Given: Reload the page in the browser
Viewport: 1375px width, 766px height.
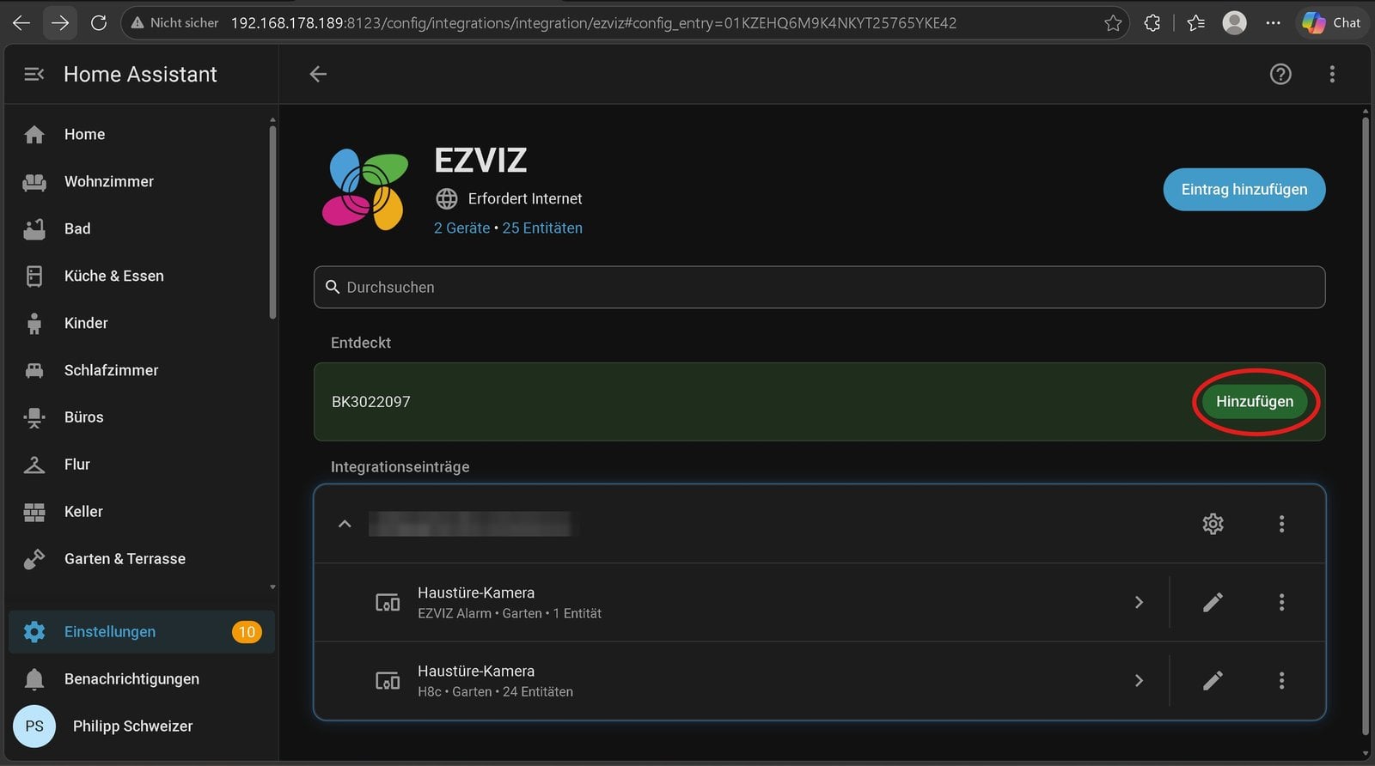Looking at the screenshot, I should click(99, 23).
